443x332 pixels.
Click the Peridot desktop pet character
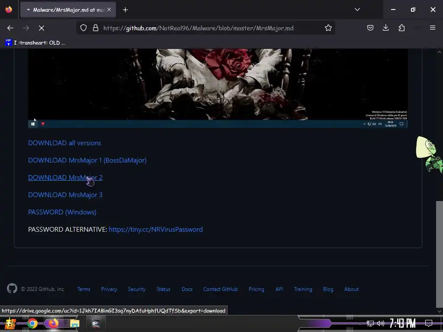[x=429, y=154]
